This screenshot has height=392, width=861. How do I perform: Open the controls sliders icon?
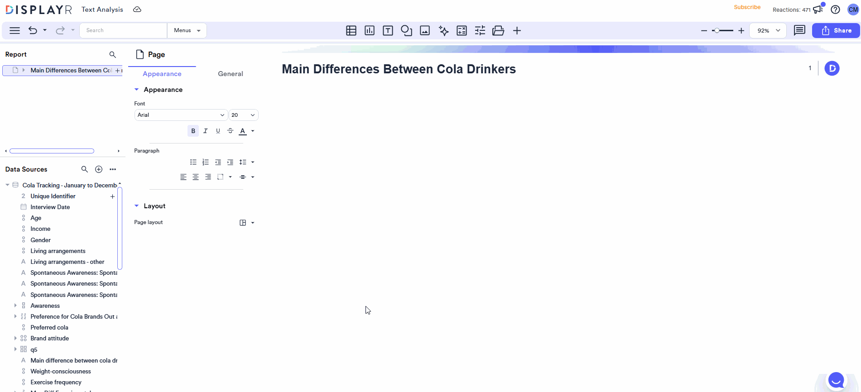click(480, 30)
